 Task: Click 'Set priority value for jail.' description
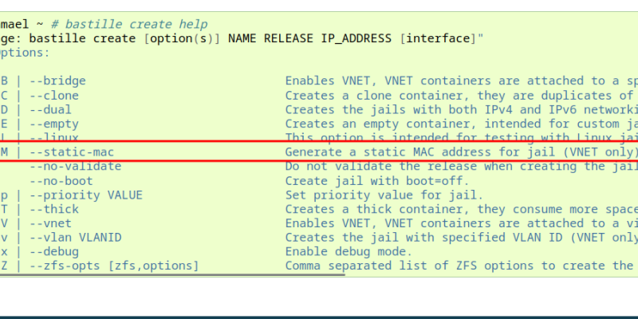tap(383, 195)
